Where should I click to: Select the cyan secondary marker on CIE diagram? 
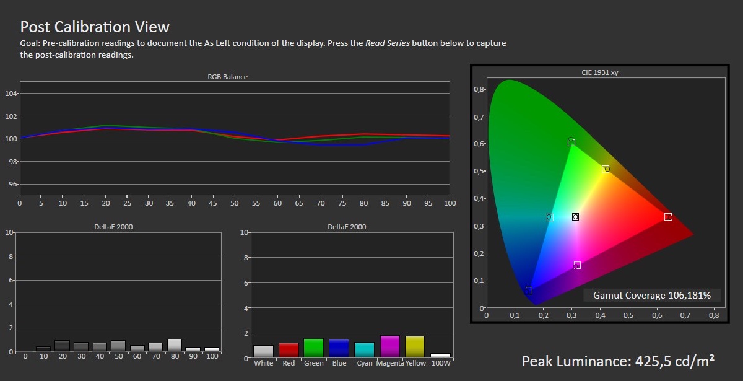pos(549,217)
